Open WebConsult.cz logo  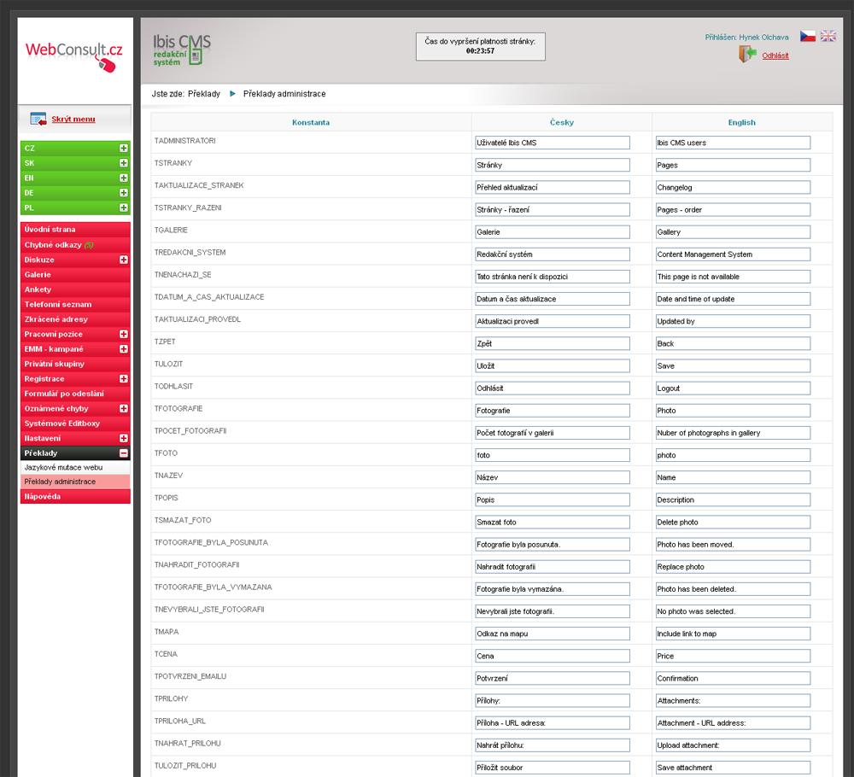click(74, 56)
